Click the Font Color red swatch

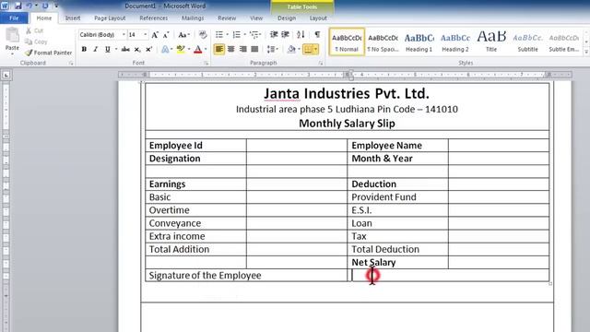198,49
